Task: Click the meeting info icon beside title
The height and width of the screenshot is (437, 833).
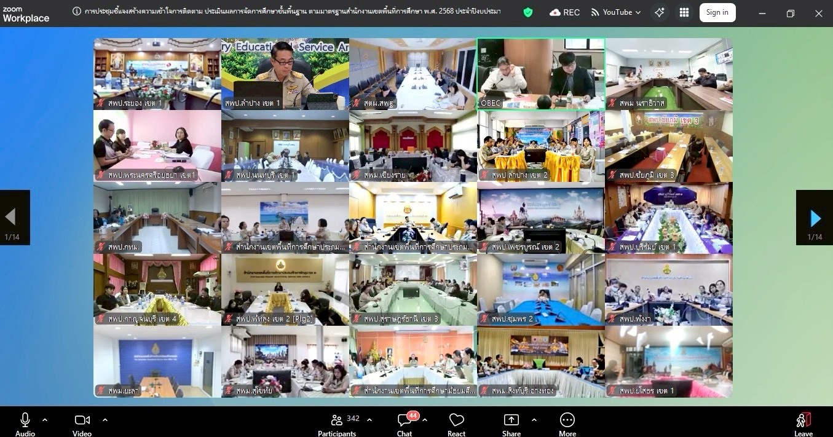Action: click(x=77, y=12)
